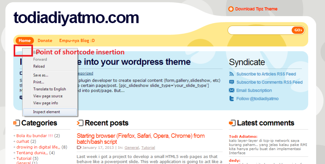
Task: Click the RSS icon beside Articles Feed
Action: tap(231, 74)
